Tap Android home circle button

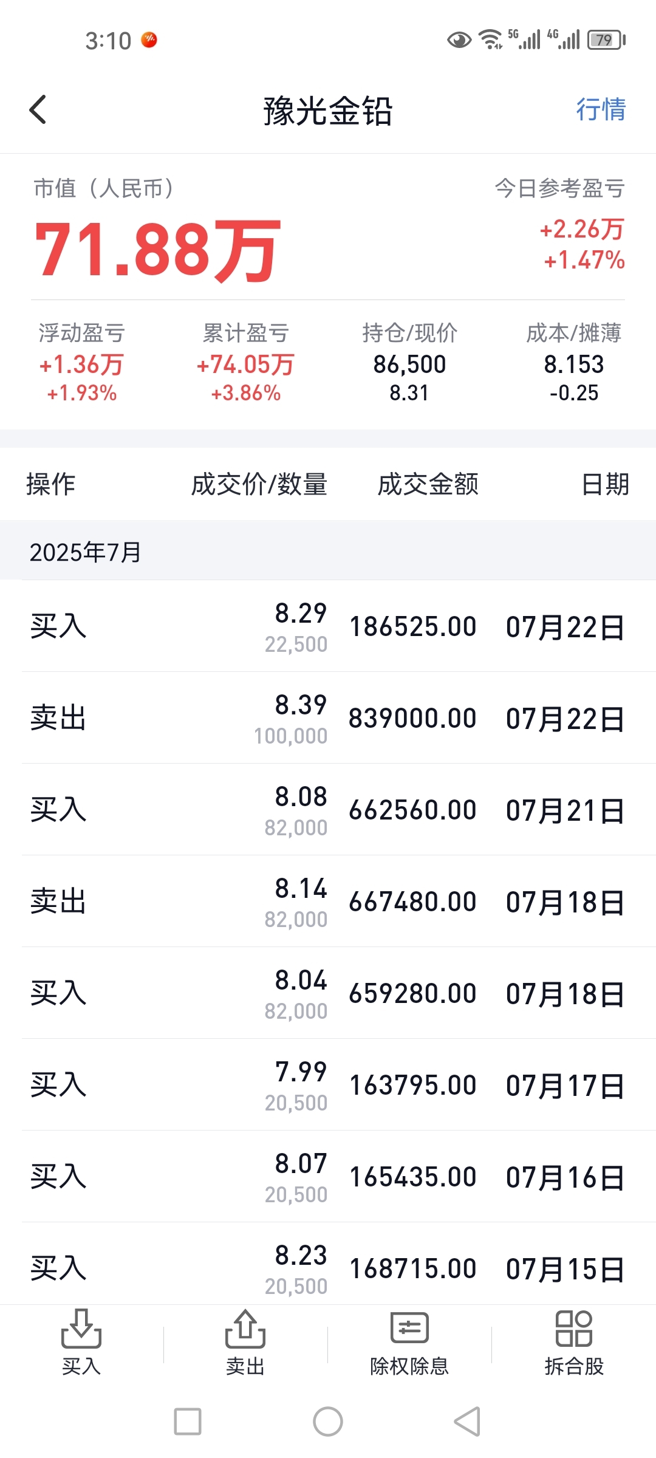[x=328, y=1422]
